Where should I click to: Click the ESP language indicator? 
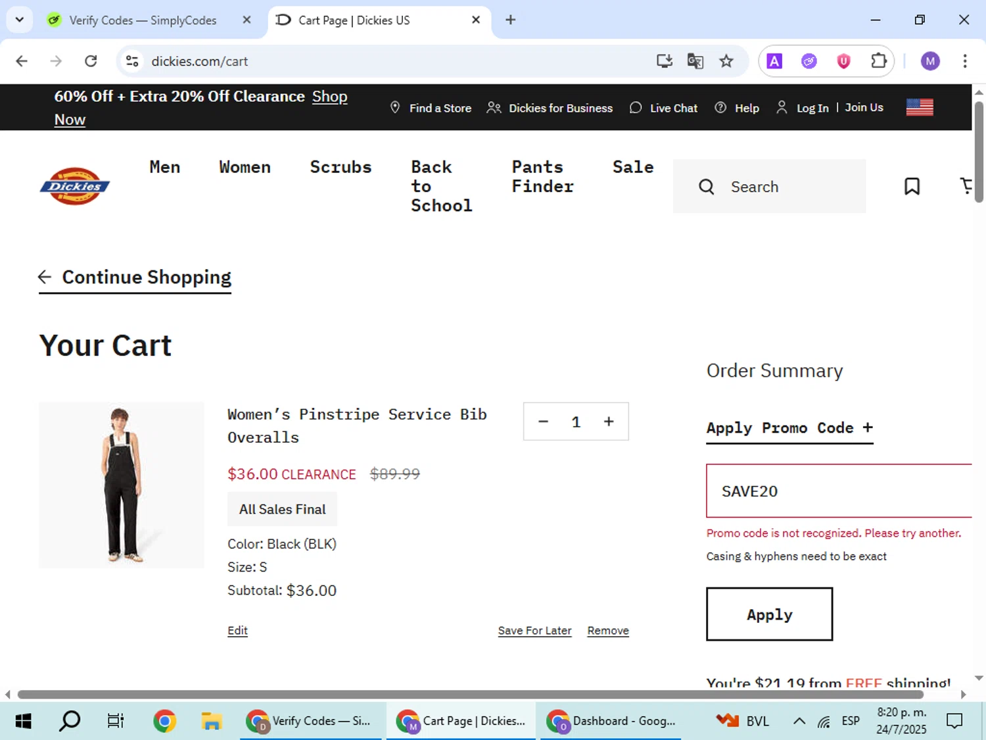pyautogui.click(x=851, y=721)
